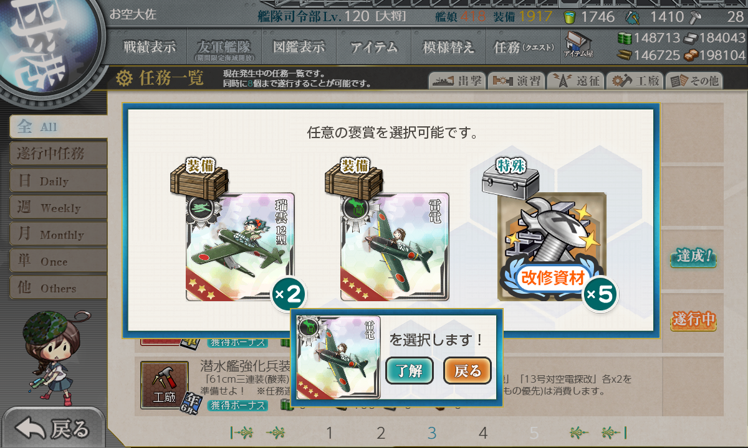The height and width of the screenshot is (448, 748).
Task: Click the 工廠 hammer quest icon
Action: pos(164,385)
